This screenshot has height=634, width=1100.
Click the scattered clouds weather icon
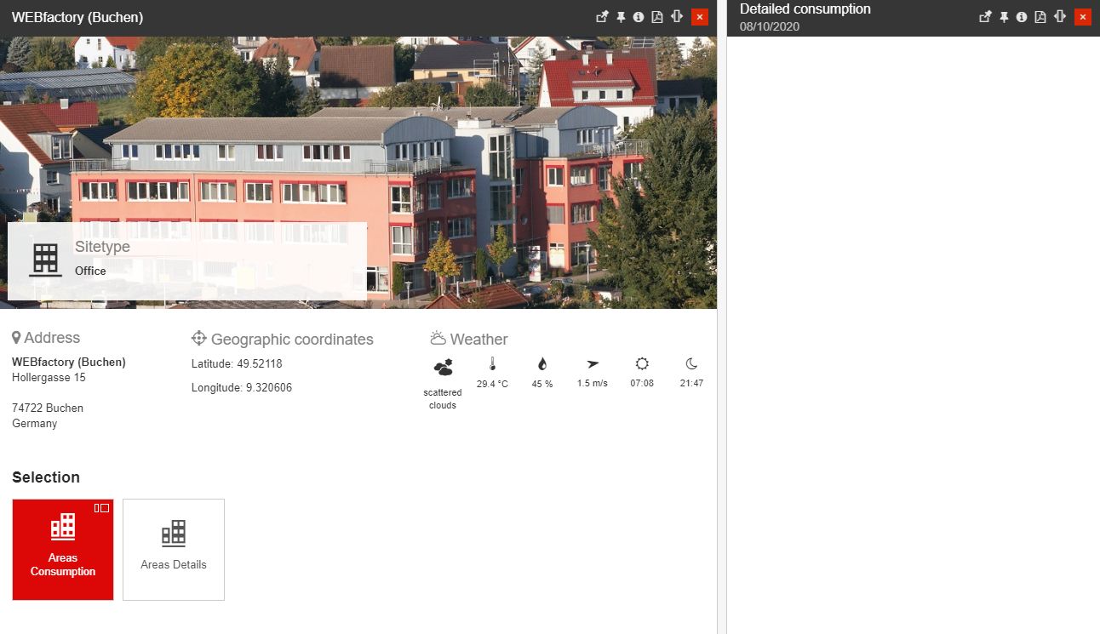443,367
